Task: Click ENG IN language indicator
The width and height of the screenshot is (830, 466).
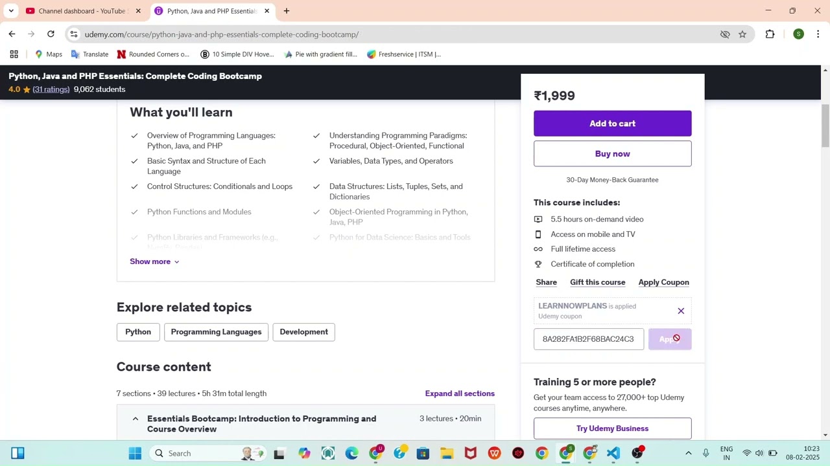Action: point(726,453)
